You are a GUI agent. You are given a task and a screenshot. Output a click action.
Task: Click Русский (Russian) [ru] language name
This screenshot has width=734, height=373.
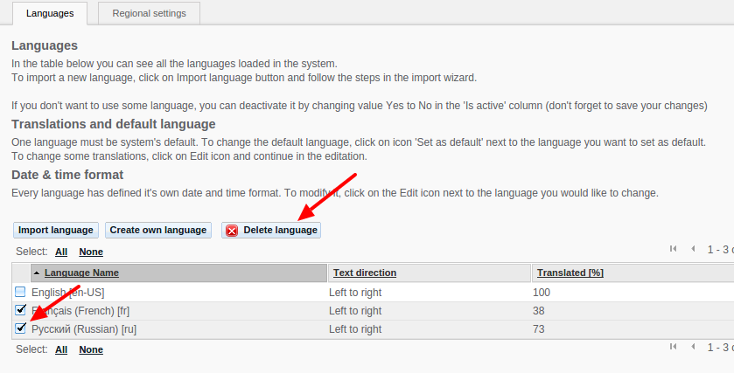(84, 329)
